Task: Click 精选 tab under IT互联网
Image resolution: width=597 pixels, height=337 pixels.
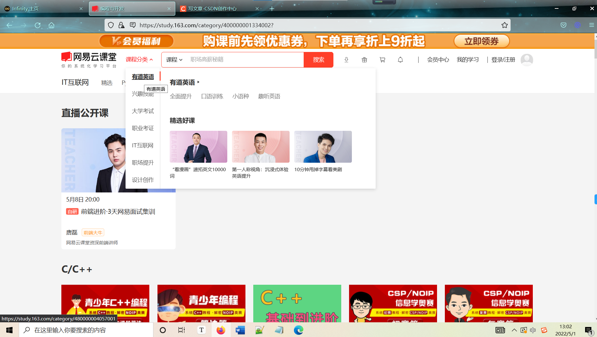Action: click(107, 83)
